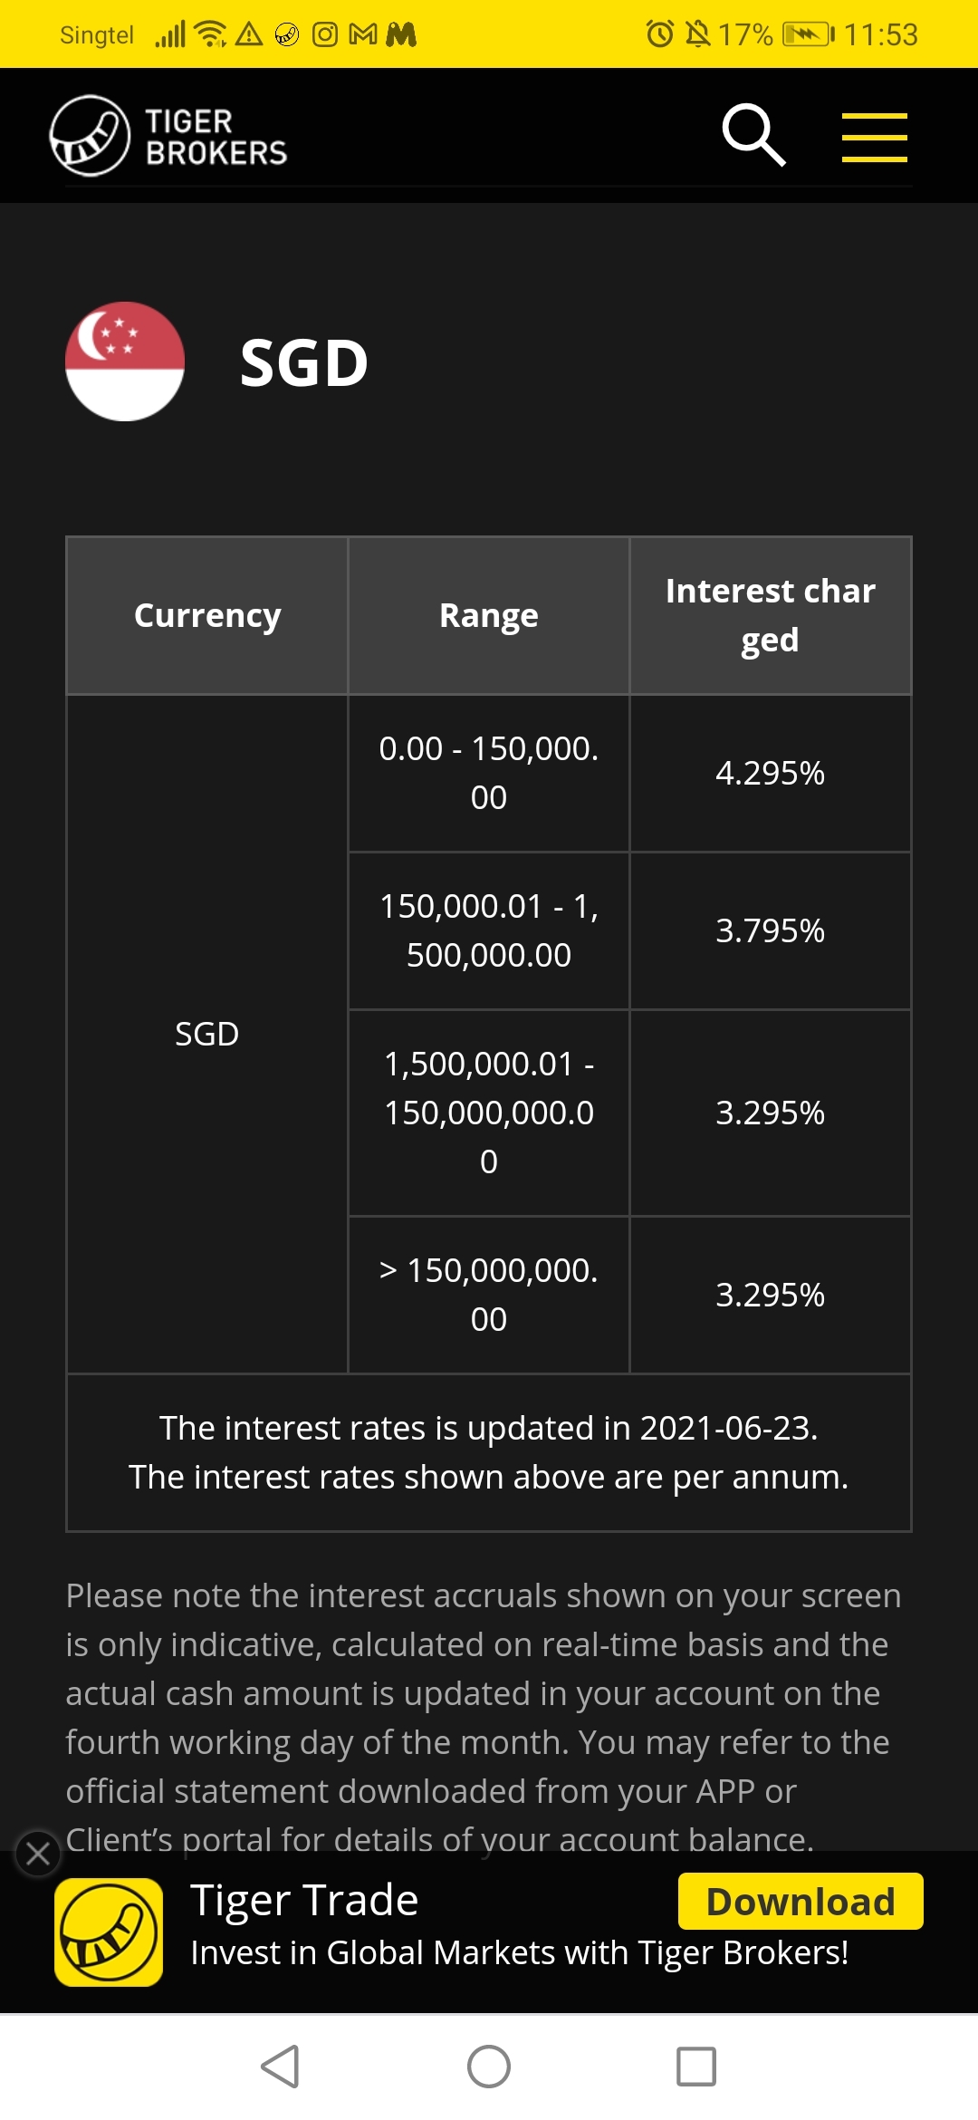This screenshot has width=978, height=2120.
Task: Select the 3.795% interest rate cell
Action: 771,930
